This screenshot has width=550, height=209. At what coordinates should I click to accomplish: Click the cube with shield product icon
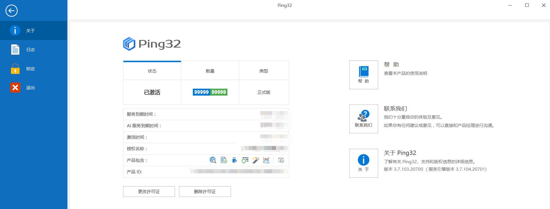tap(281, 160)
